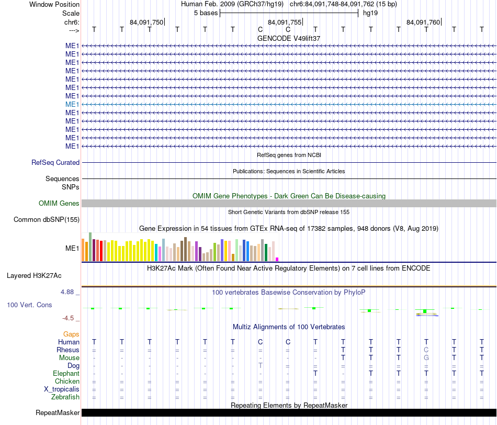Click the tall green bar in GTEx chart
The image size is (497, 425).
91,247
